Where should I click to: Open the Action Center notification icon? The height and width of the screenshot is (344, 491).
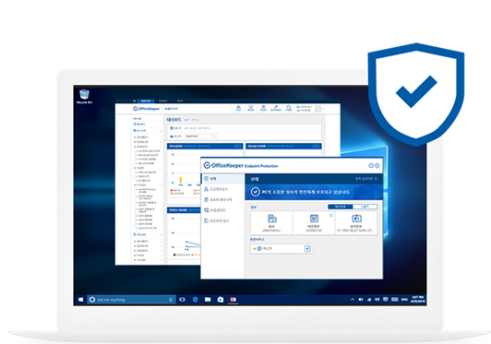[386, 300]
